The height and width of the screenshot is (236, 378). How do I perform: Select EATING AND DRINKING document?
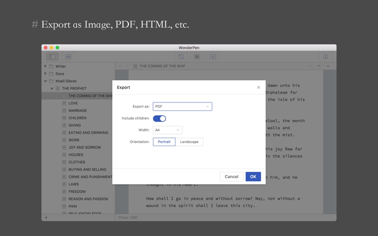pos(88,133)
